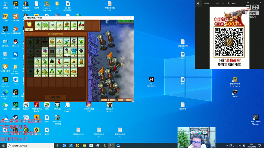Screen dimensions: 264x148
Task: Pick the Potato Mine seed card
Action: coord(59,42)
